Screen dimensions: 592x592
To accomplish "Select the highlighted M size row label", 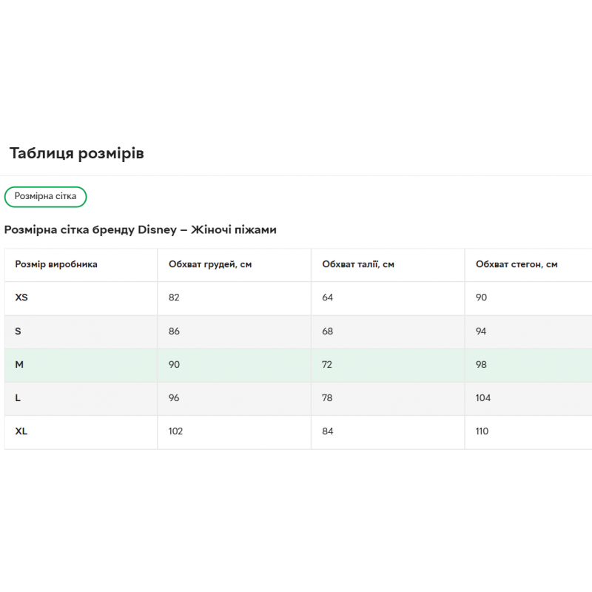I will pyautogui.click(x=19, y=364).
